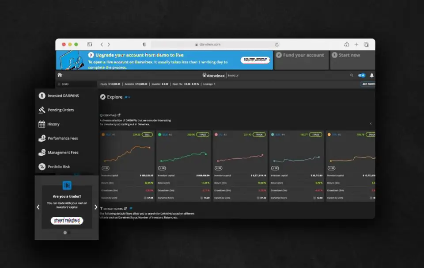Toggle the blue switch beside the bell
This screenshot has width=424, height=268.
362,75
